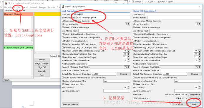Click Change next to mall repository encoding

(124, 74)
